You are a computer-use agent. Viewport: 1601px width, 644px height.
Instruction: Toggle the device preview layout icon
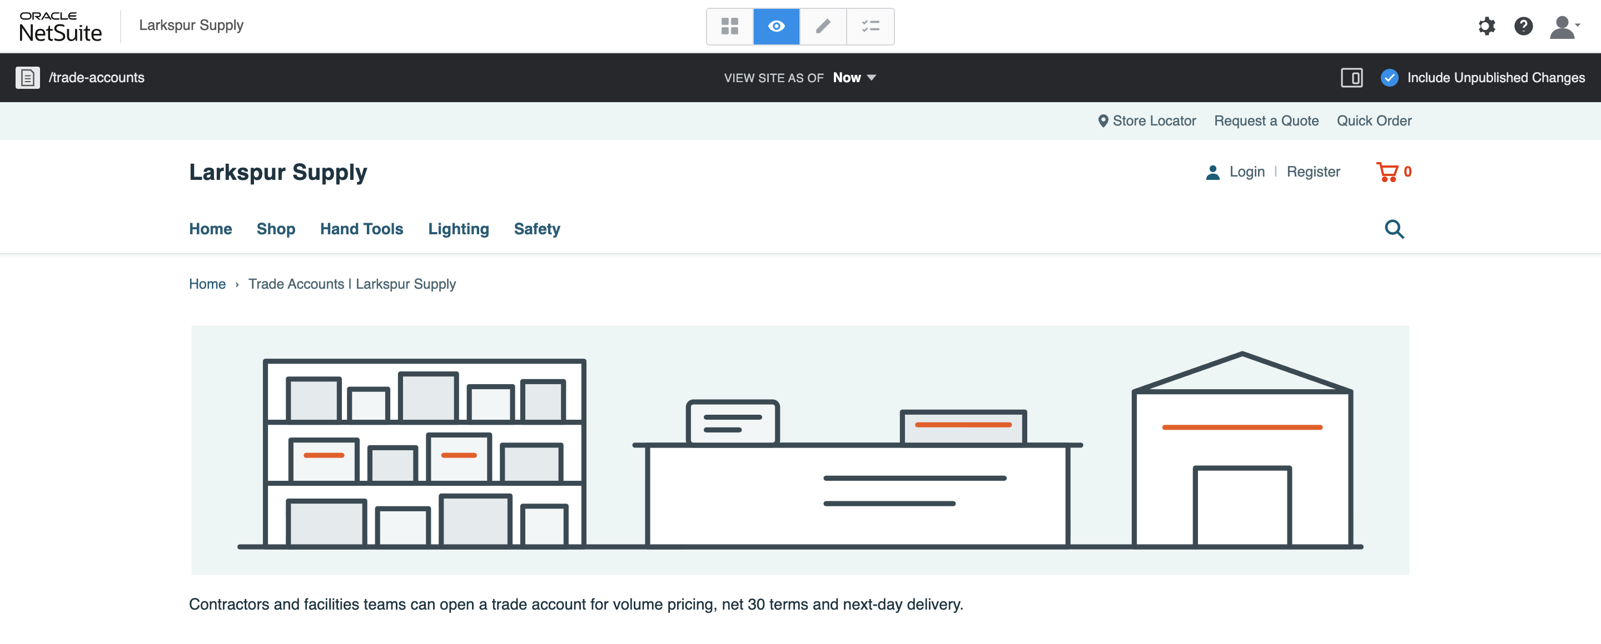(x=1352, y=78)
